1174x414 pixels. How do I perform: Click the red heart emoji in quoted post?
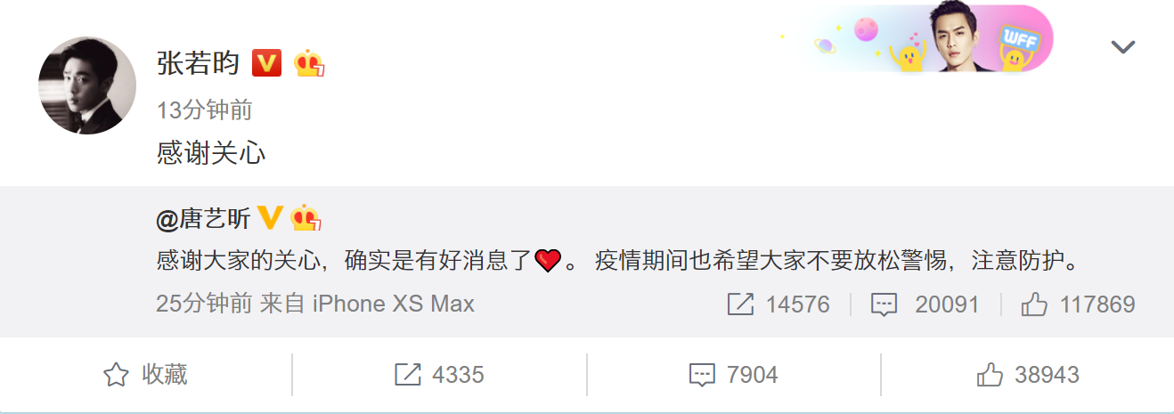pos(547,261)
